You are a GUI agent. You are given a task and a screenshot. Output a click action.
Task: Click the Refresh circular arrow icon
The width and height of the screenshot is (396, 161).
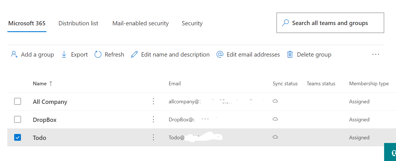98,54
